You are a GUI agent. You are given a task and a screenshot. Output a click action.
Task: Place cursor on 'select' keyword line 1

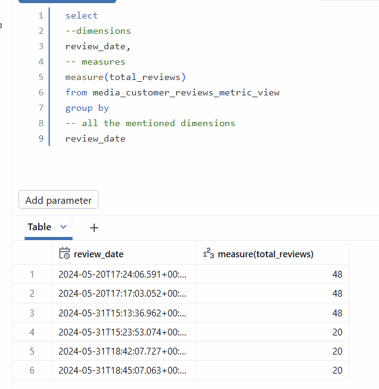[82, 15]
